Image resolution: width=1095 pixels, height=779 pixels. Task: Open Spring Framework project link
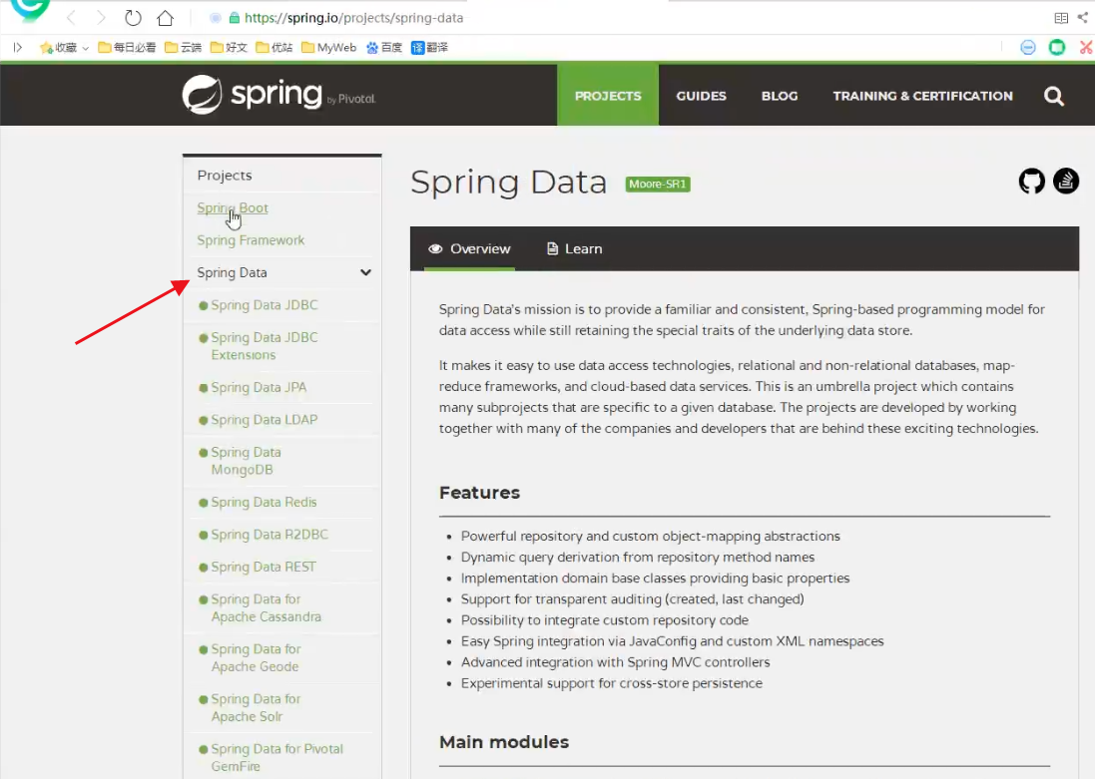pos(251,240)
